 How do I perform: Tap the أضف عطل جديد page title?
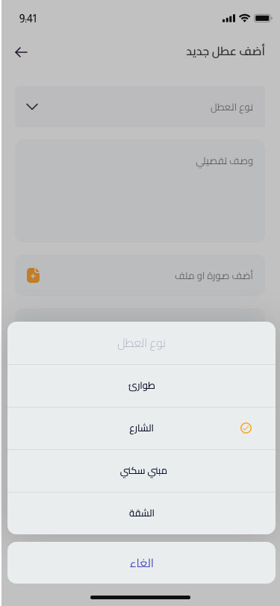tap(225, 51)
